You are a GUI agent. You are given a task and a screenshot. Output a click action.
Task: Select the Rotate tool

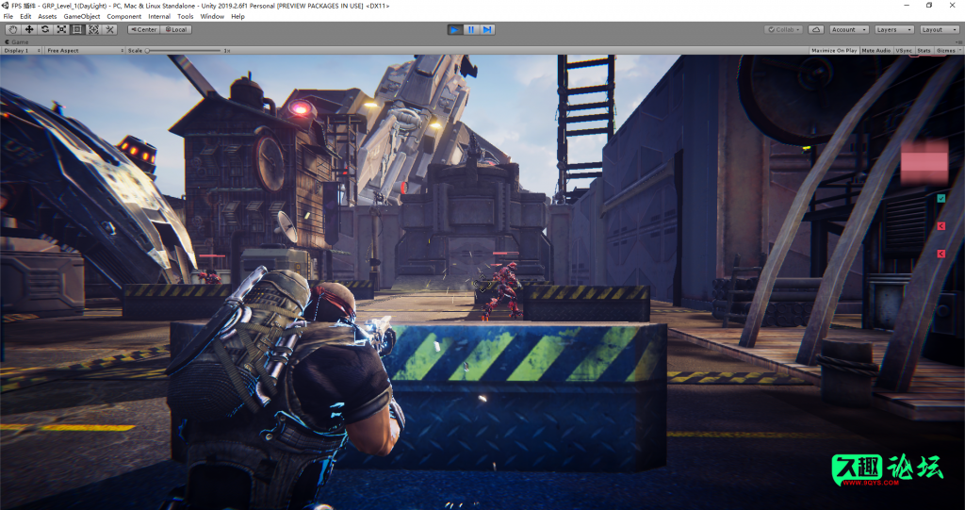click(45, 29)
